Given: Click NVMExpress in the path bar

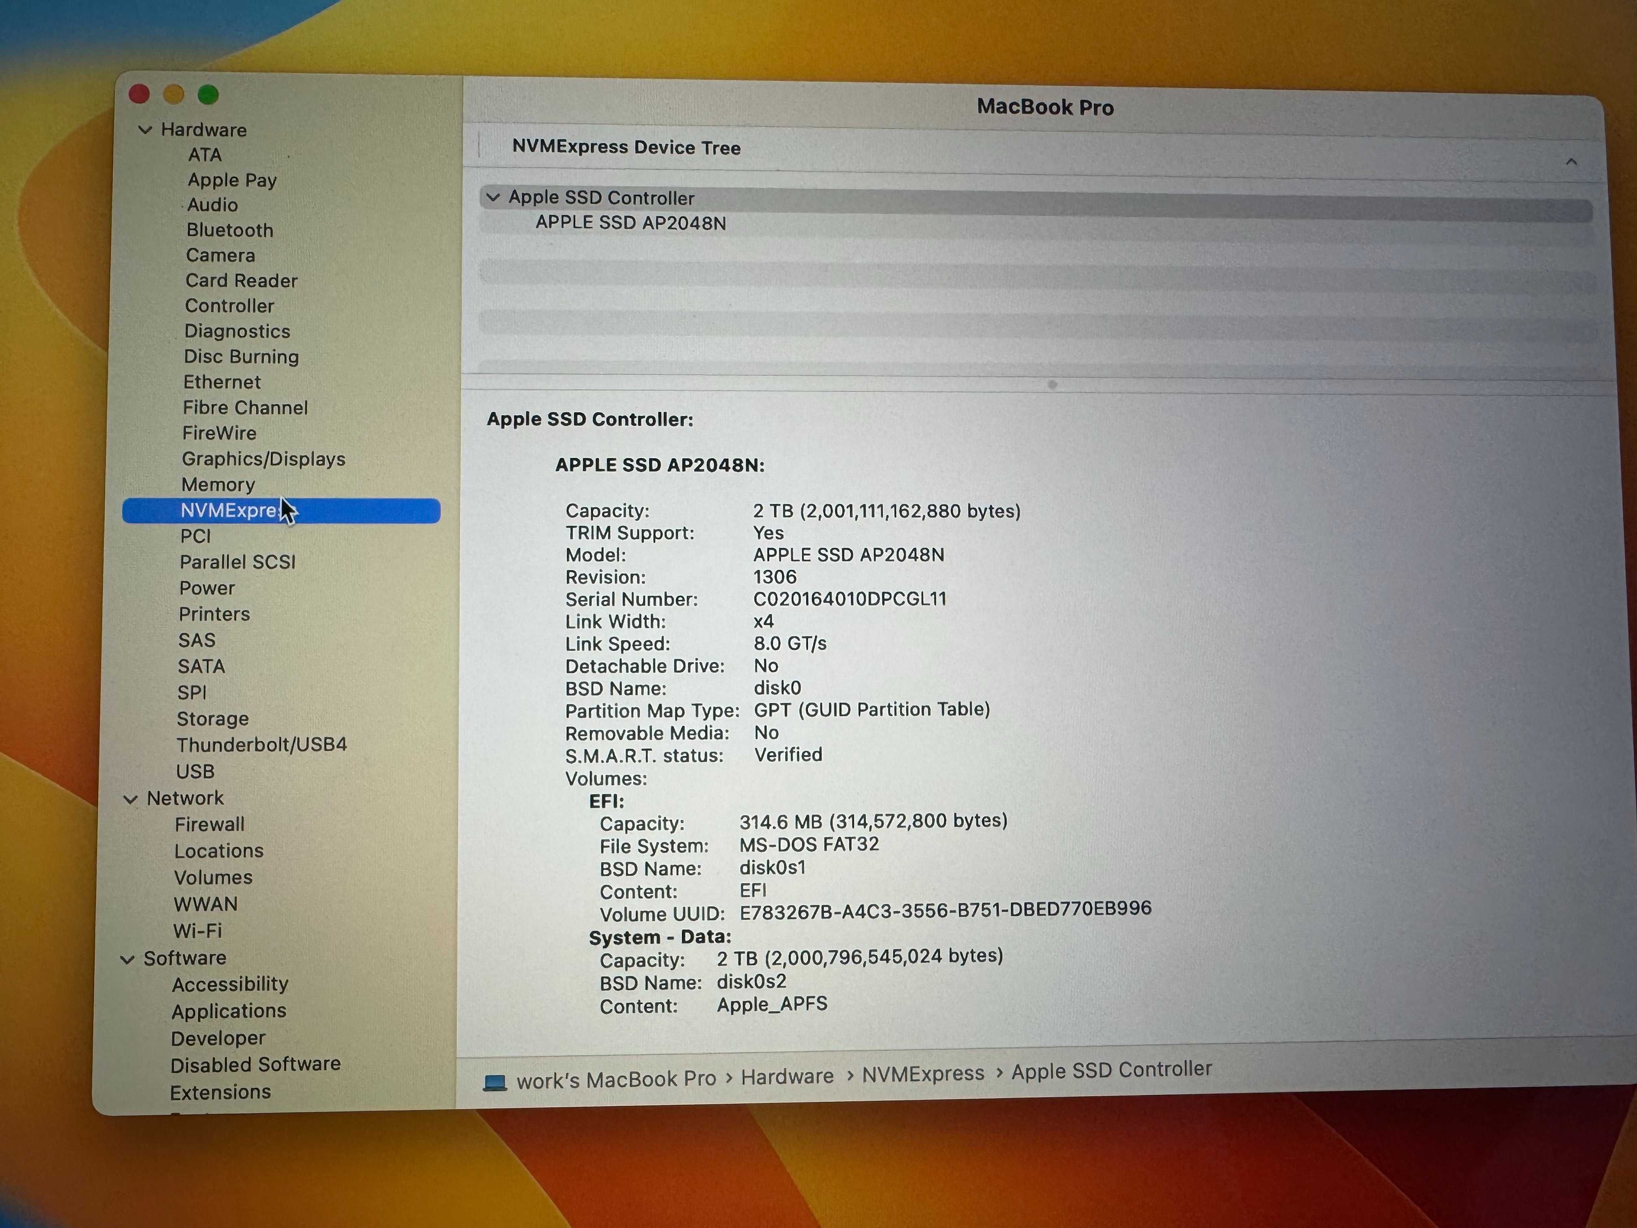Looking at the screenshot, I should click(x=923, y=1074).
